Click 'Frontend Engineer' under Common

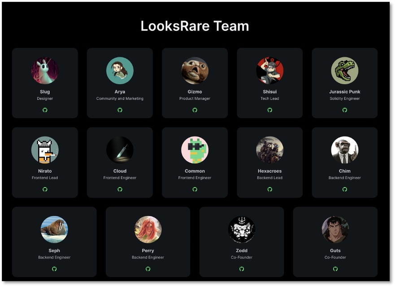tap(195, 178)
